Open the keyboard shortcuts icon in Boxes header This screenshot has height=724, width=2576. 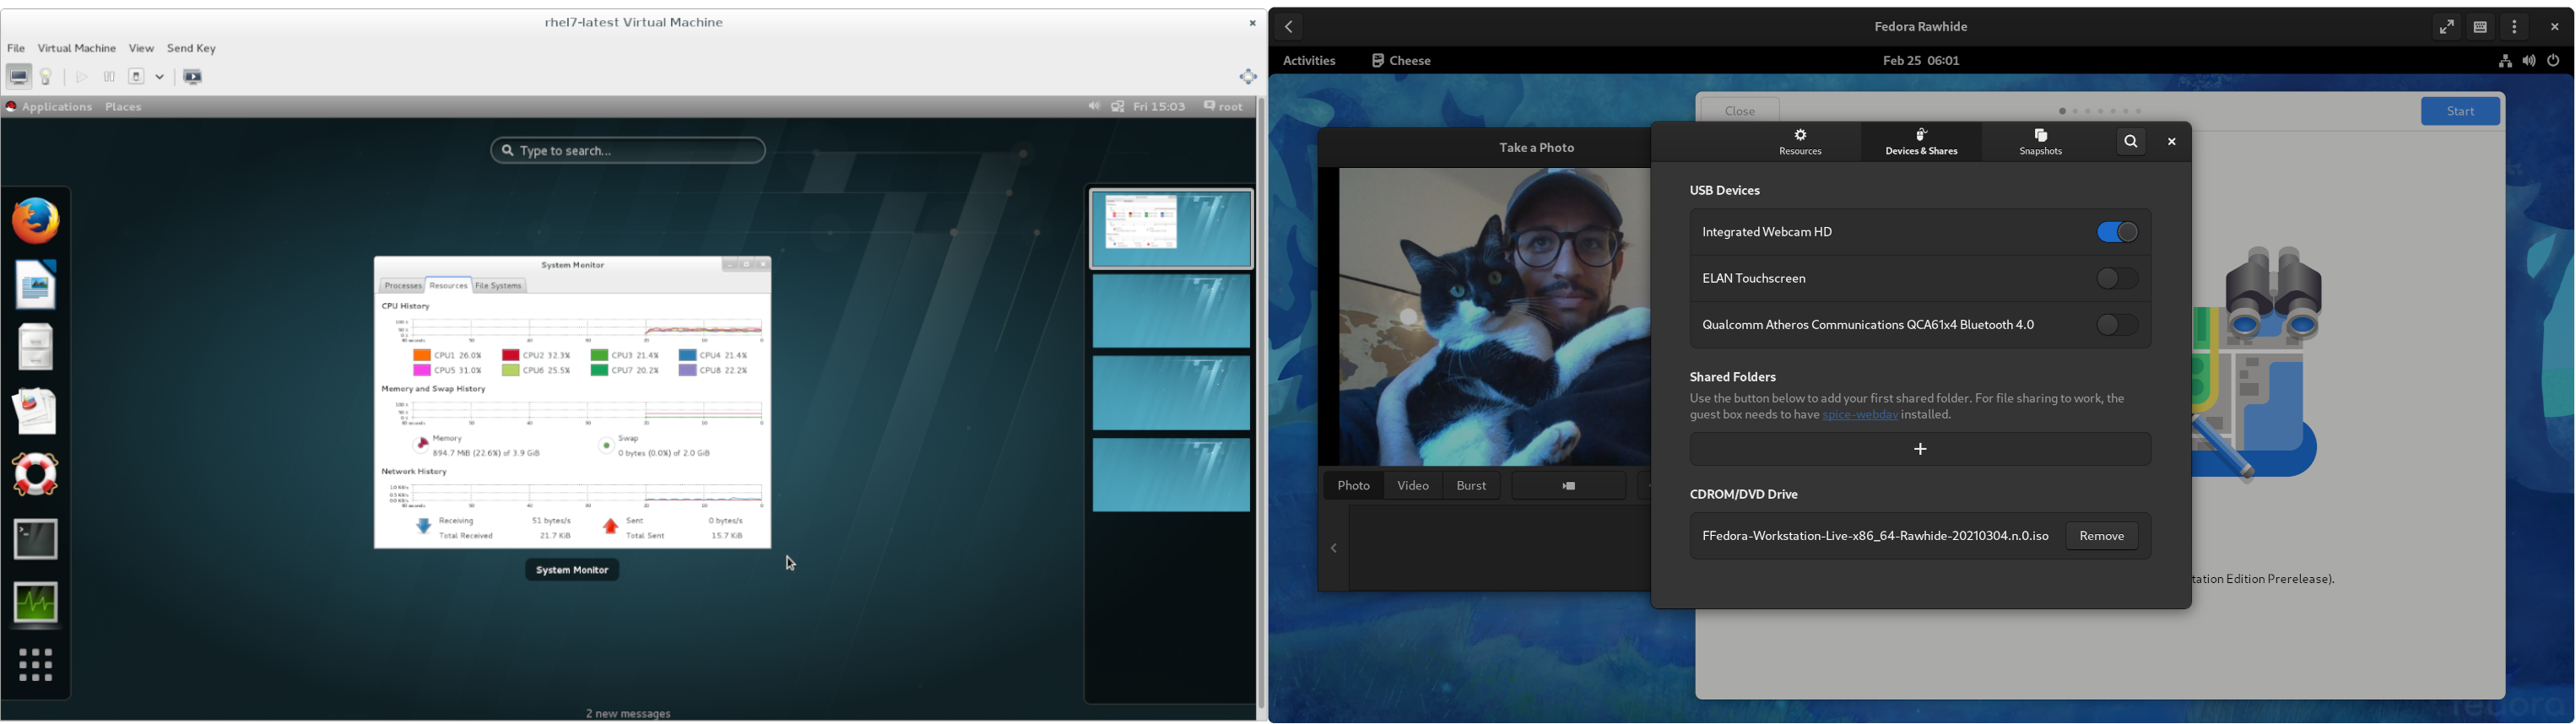pos(2480,27)
